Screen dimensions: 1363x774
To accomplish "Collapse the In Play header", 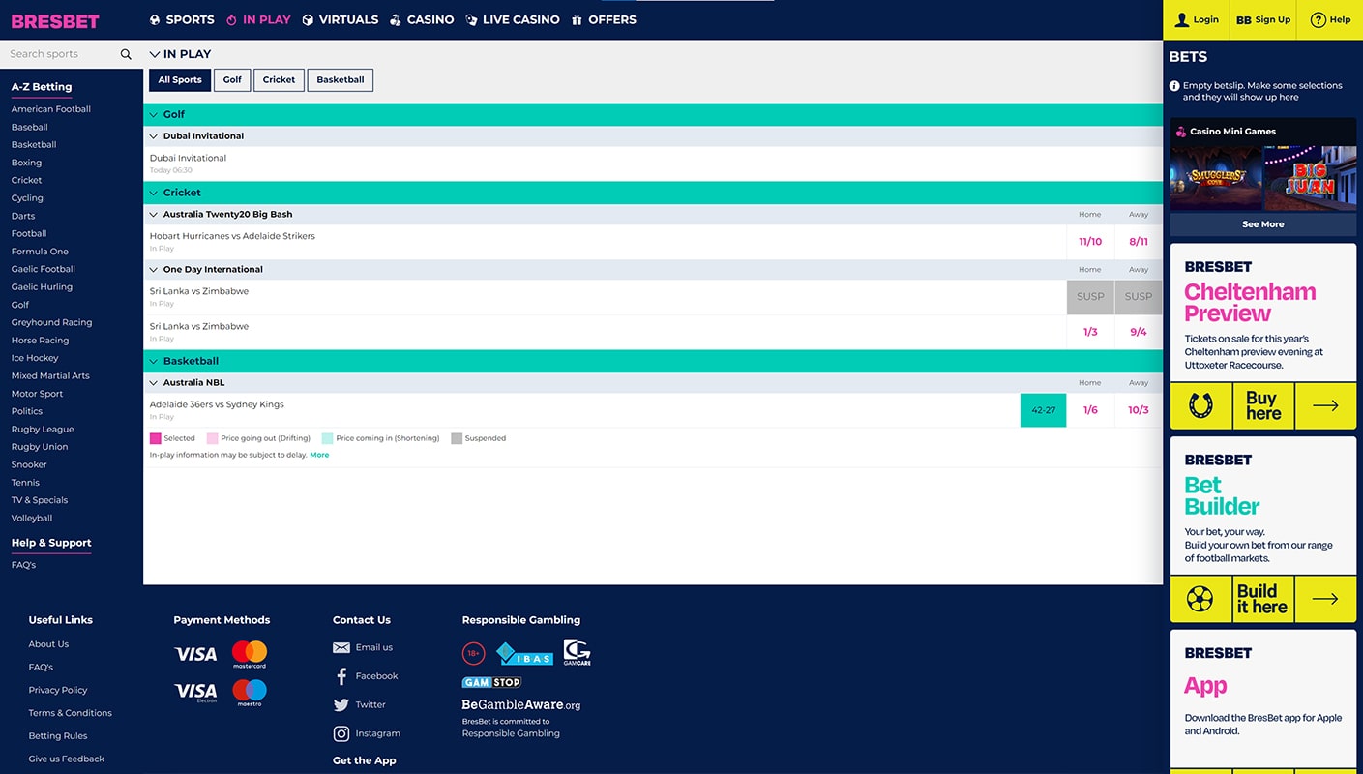I will tap(155, 54).
